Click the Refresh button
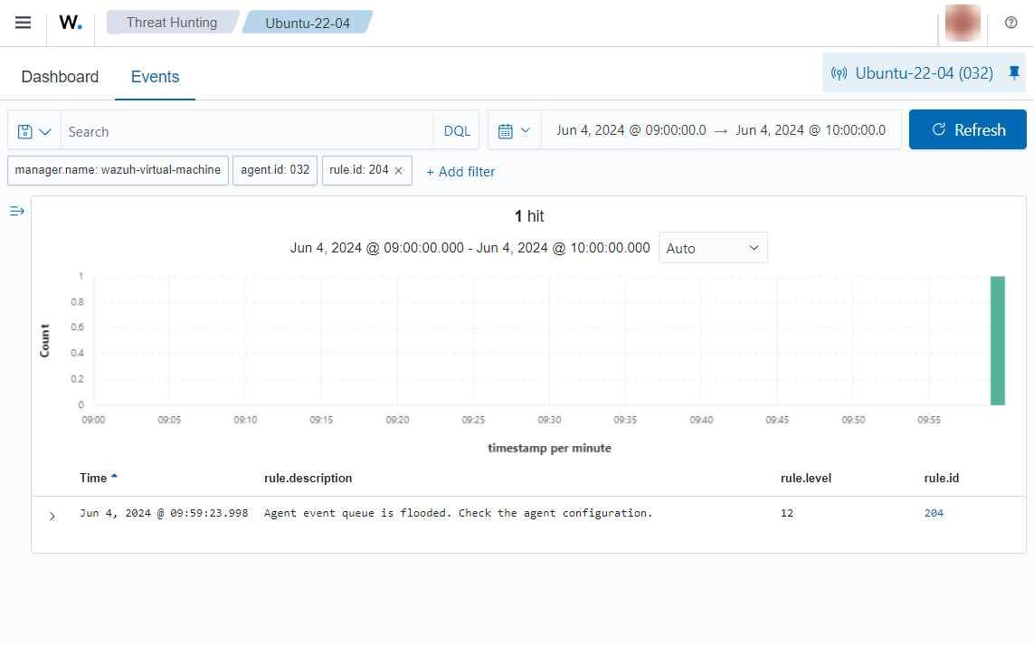The width and height of the screenshot is (1034, 646). [x=967, y=130]
